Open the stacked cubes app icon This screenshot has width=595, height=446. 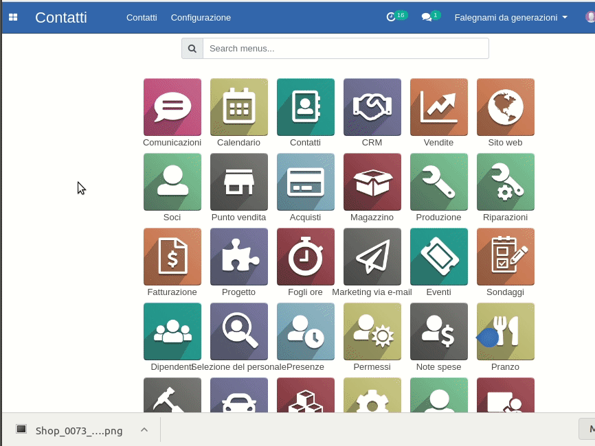pyautogui.click(x=306, y=395)
